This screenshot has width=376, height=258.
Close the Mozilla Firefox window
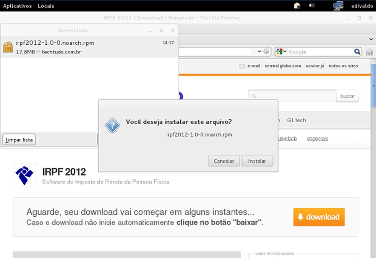(x=371, y=18)
